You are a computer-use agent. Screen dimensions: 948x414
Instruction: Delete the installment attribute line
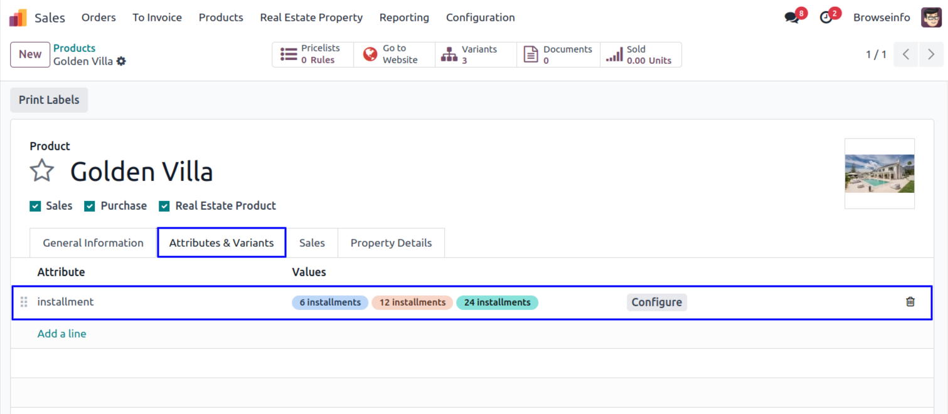tap(910, 302)
